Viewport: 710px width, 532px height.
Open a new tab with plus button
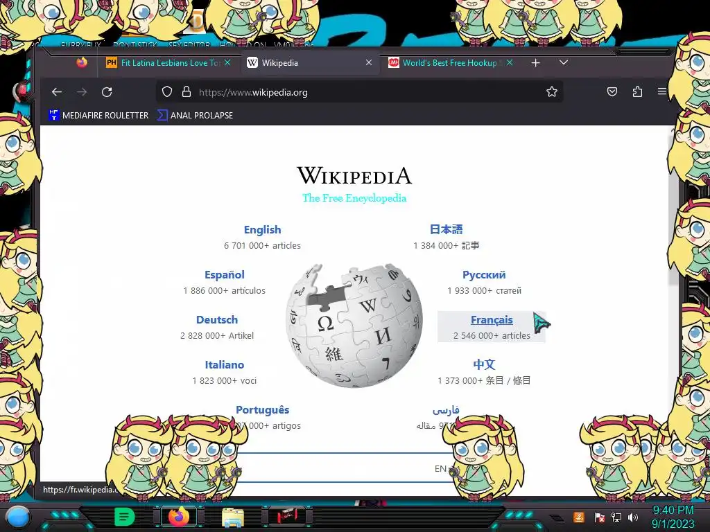click(x=536, y=63)
